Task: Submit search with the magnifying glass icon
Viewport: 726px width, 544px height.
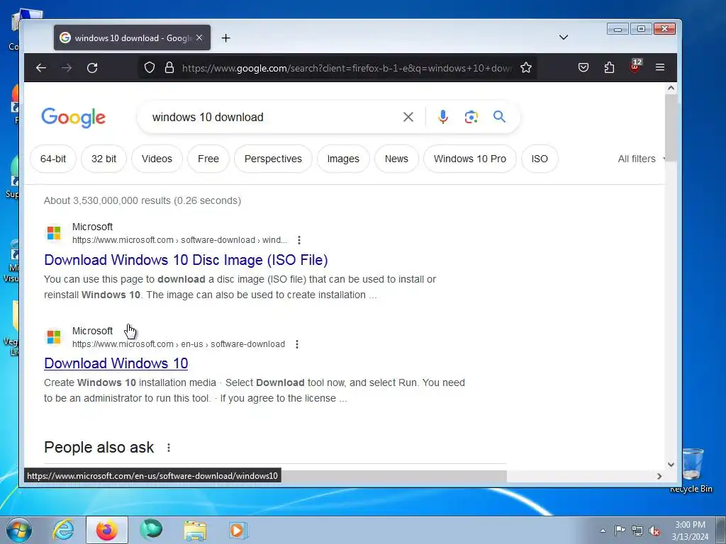Action: (499, 117)
